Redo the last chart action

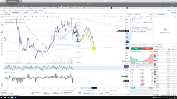(x=59, y=17)
